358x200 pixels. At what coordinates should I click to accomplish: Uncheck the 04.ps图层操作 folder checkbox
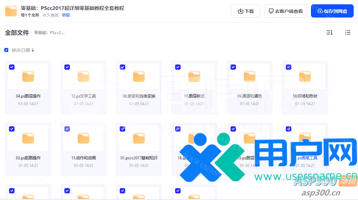click(12, 67)
